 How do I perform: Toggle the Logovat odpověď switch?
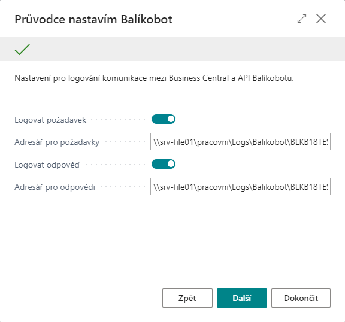point(164,164)
